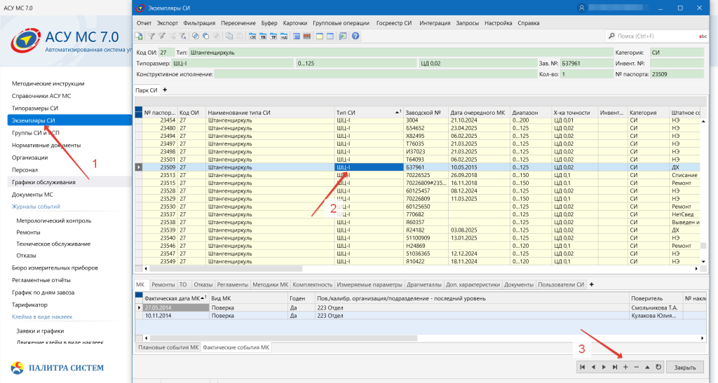The image size is (718, 383).
Task: Click right arrow of main grid horizontal scrollbar
Action: [x=696, y=269]
